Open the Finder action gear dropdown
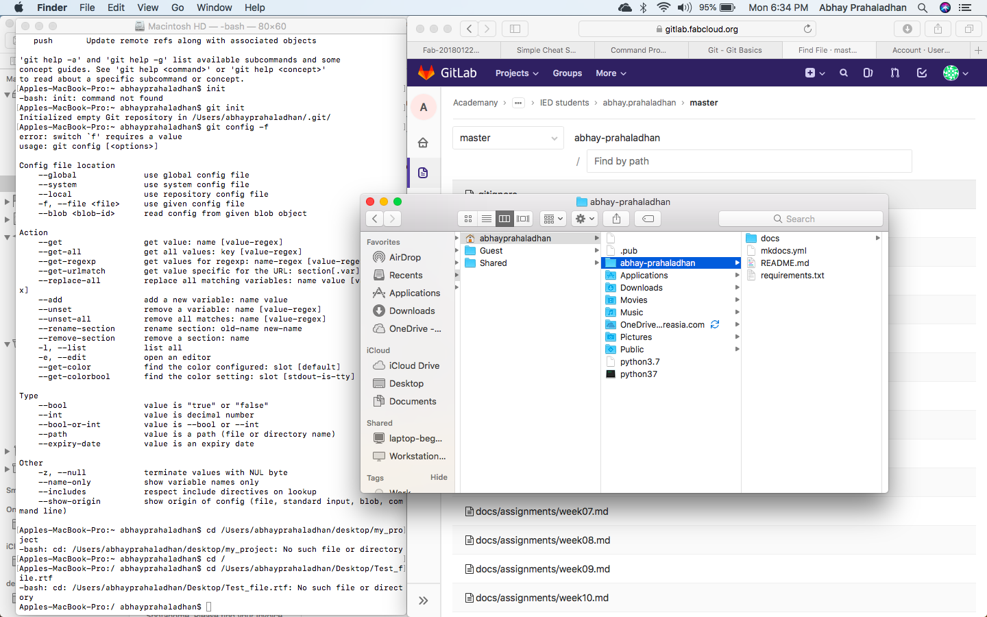This screenshot has height=617, width=987. 585,219
